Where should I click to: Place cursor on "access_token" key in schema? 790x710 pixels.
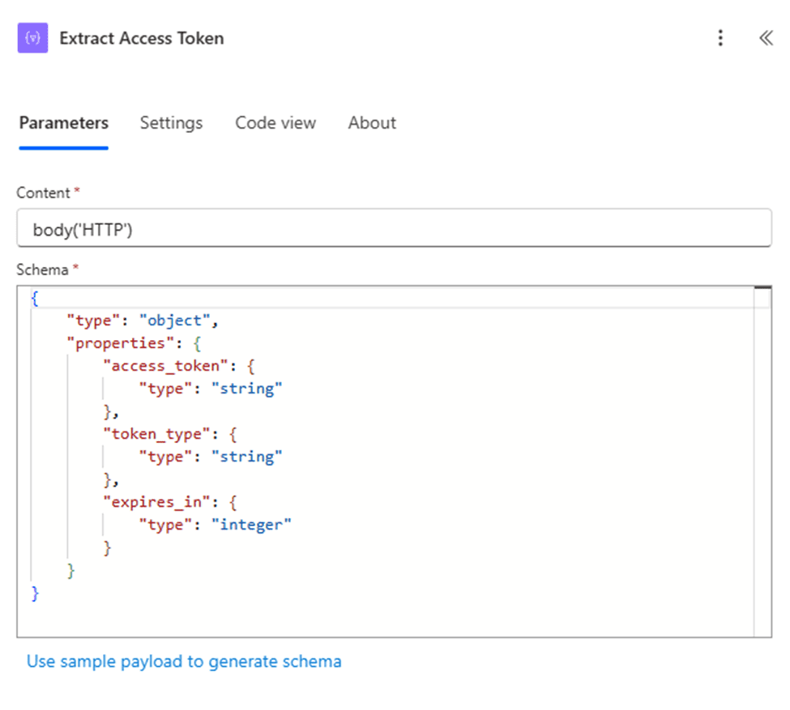pos(160,366)
